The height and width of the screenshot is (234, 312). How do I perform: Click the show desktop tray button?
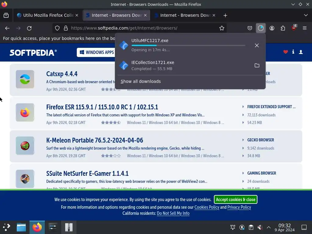(304, 227)
